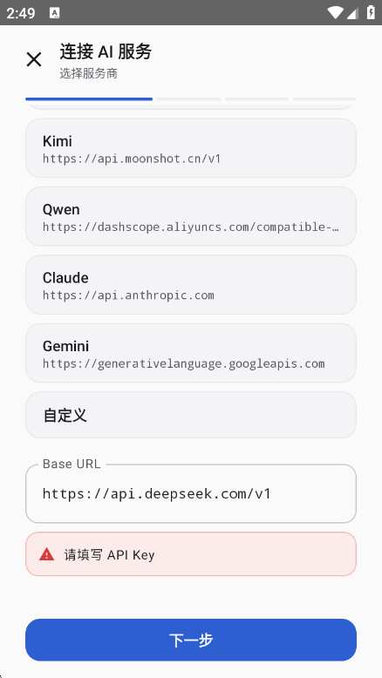
Task: Tap the first blue progress step segment
Action: pos(89,99)
